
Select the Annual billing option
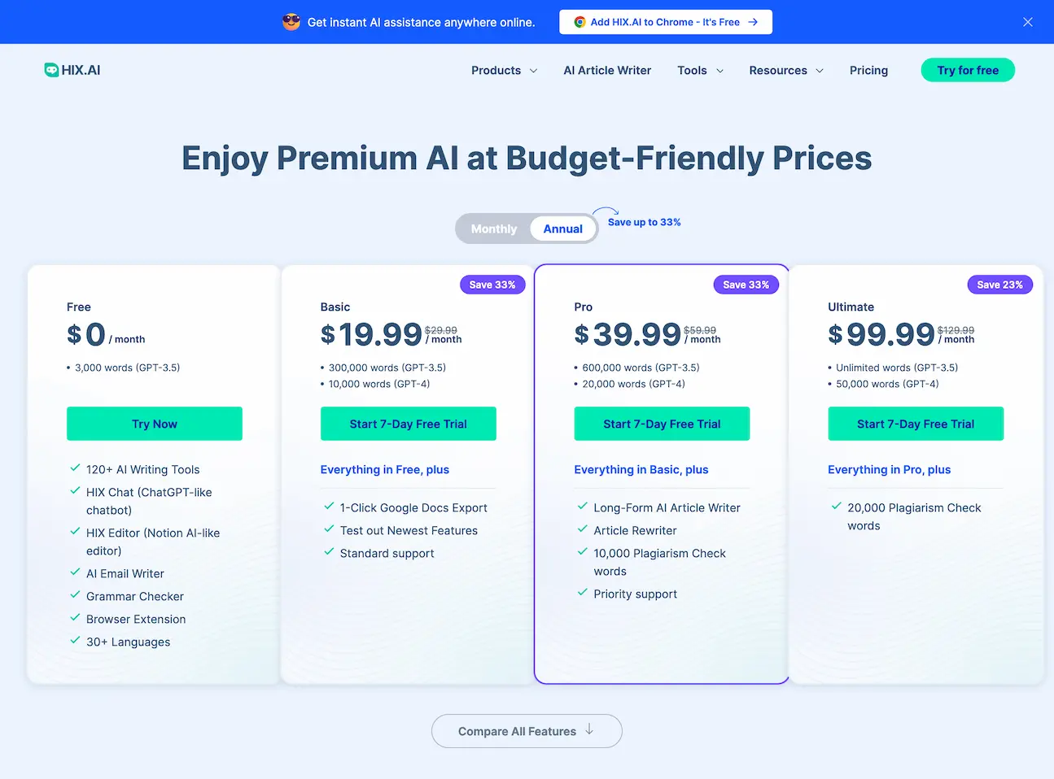click(x=562, y=228)
